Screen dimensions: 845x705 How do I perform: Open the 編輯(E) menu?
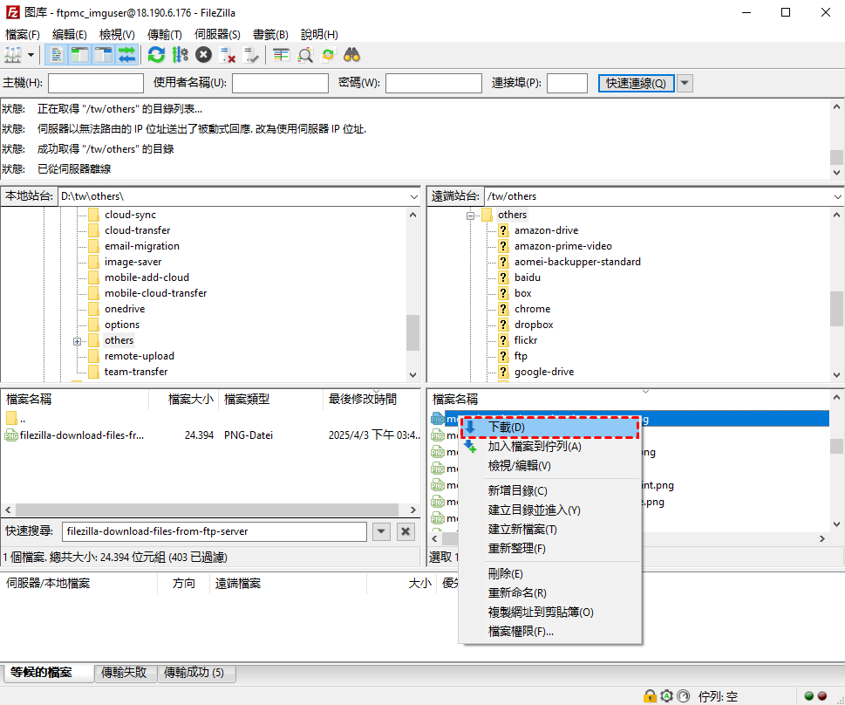pyautogui.click(x=70, y=35)
